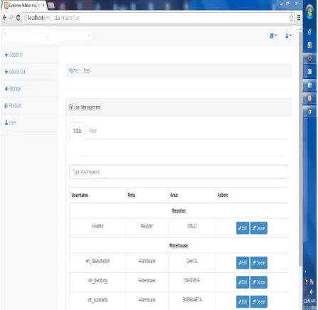This screenshot has height=310, width=318.
Task: Expand the user account dropdown in header
Action: 288,36
